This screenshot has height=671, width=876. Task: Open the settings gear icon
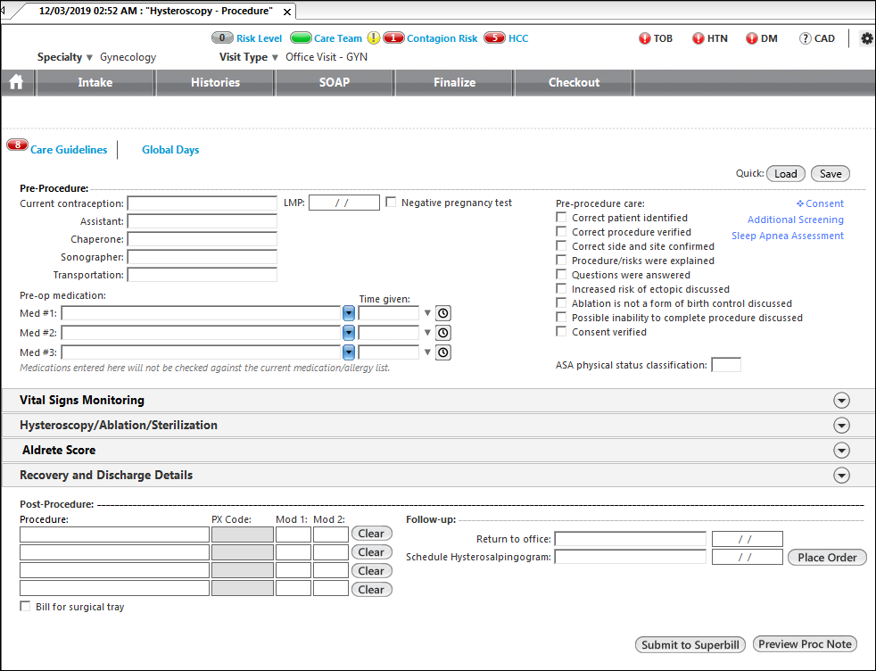(x=866, y=38)
